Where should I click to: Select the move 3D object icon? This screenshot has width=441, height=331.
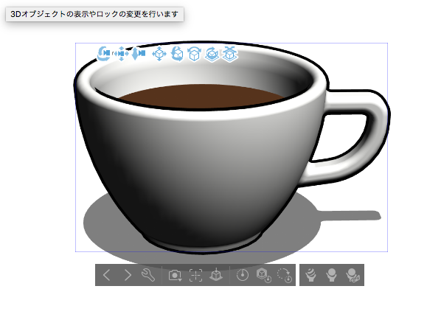point(159,53)
